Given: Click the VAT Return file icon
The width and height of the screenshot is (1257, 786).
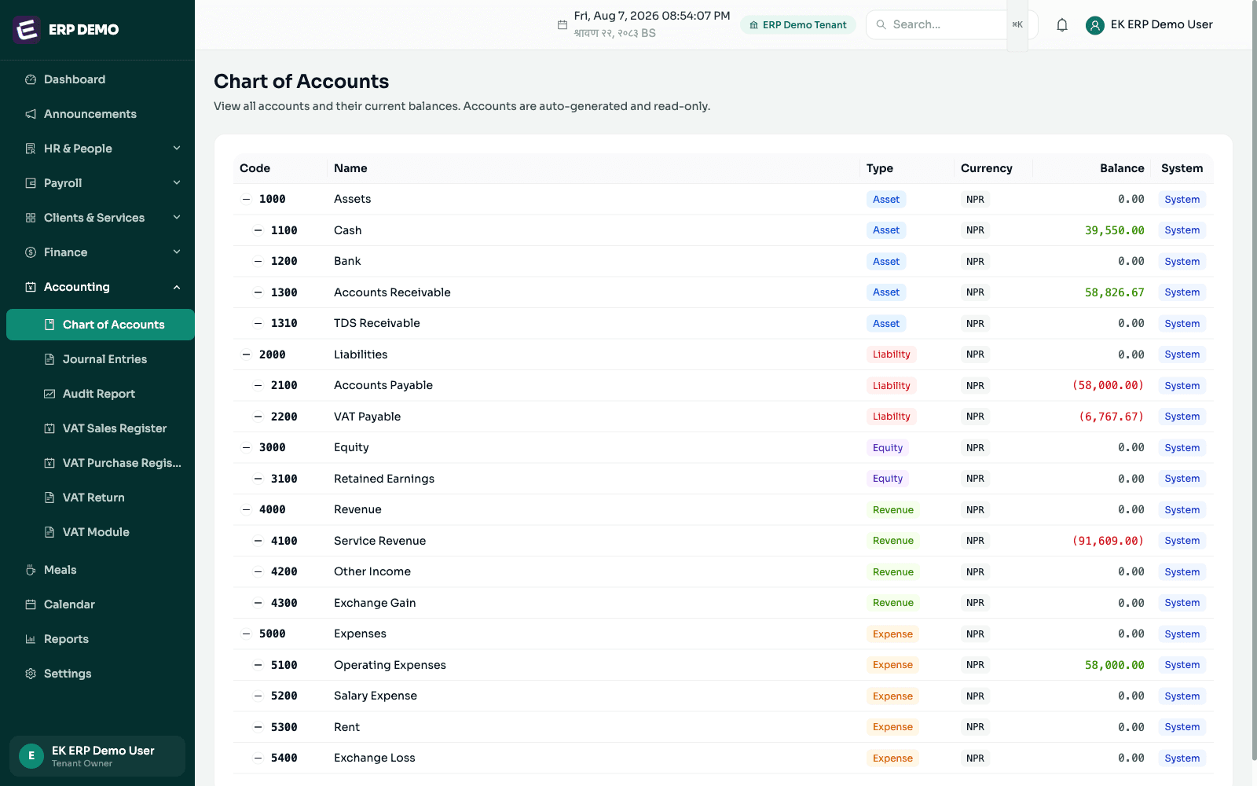Looking at the screenshot, I should (x=49, y=498).
